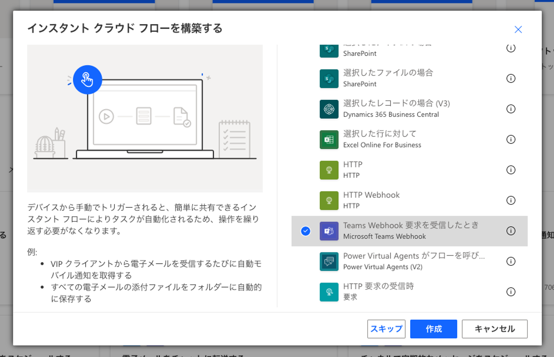Click SharePoint icon for 選択したファイルの場合

click(x=329, y=79)
